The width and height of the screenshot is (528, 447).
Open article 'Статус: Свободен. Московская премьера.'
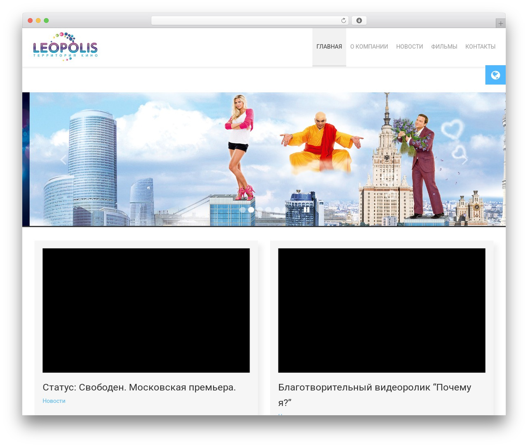click(139, 388)
